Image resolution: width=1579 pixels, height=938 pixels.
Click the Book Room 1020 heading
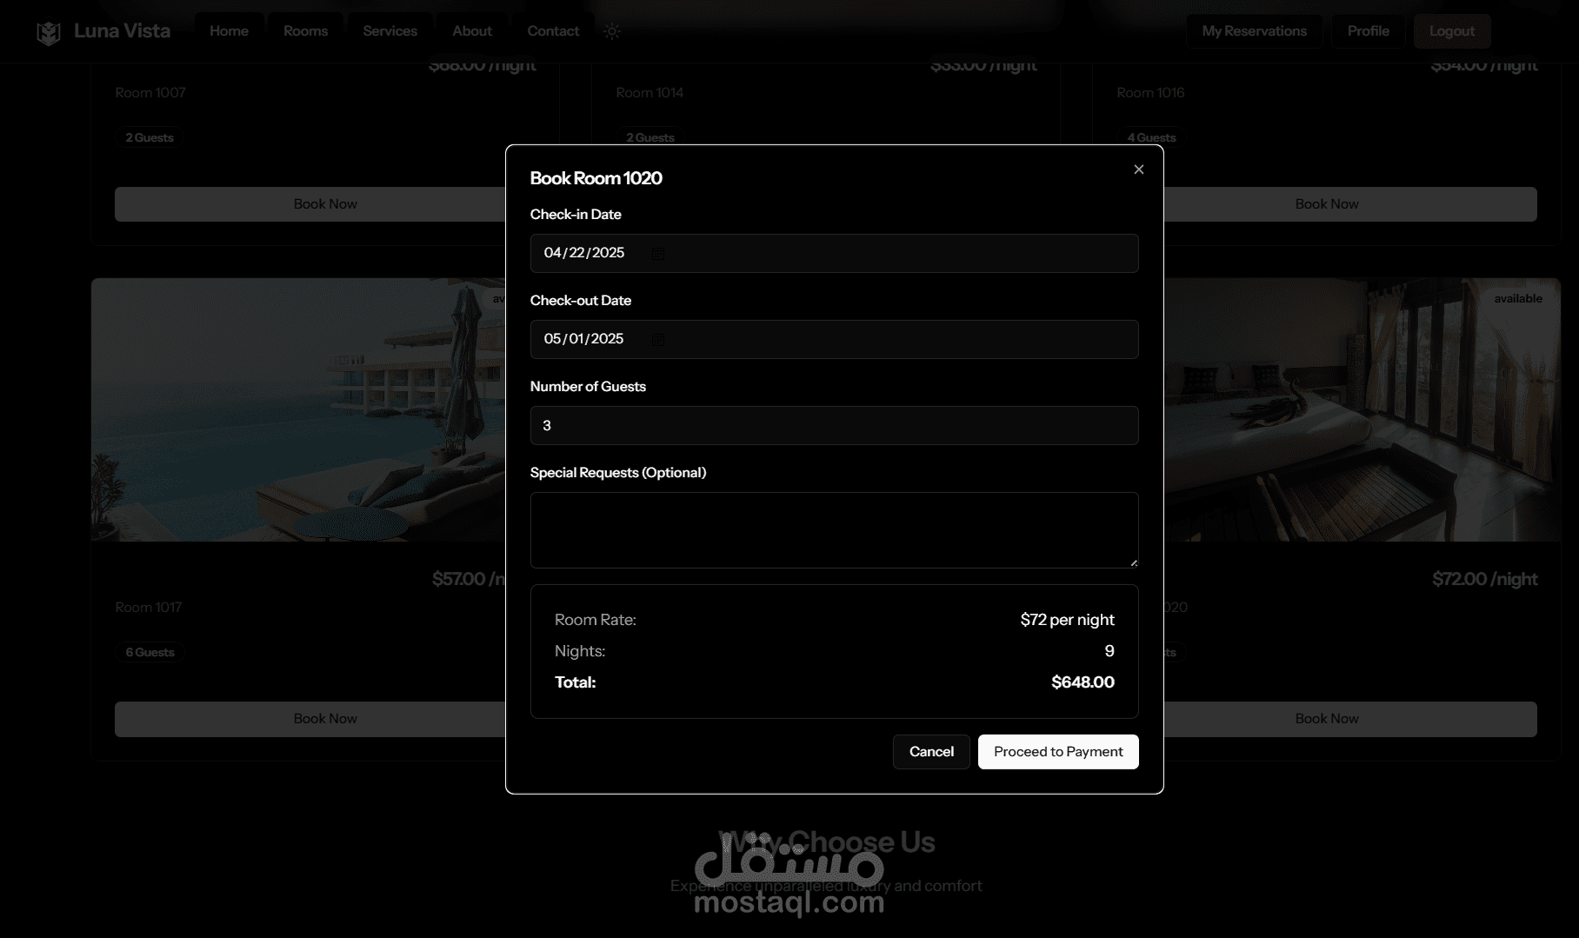[596, 178]
